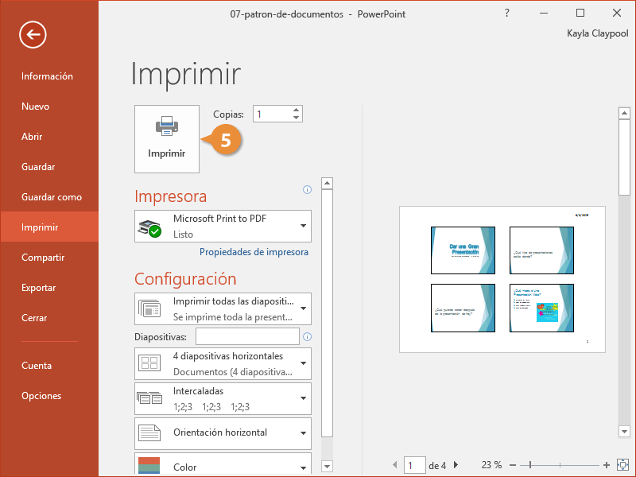Click the Diapositivas range input field
Image resolution: width=636 pixels, height=477 pixels.
click(247, 336)
